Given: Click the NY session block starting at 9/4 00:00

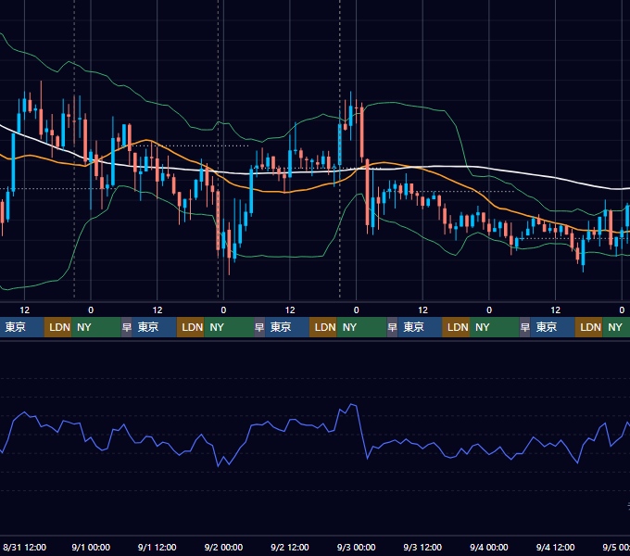Looking at the screenshot, I should click(x=495, y=327).
